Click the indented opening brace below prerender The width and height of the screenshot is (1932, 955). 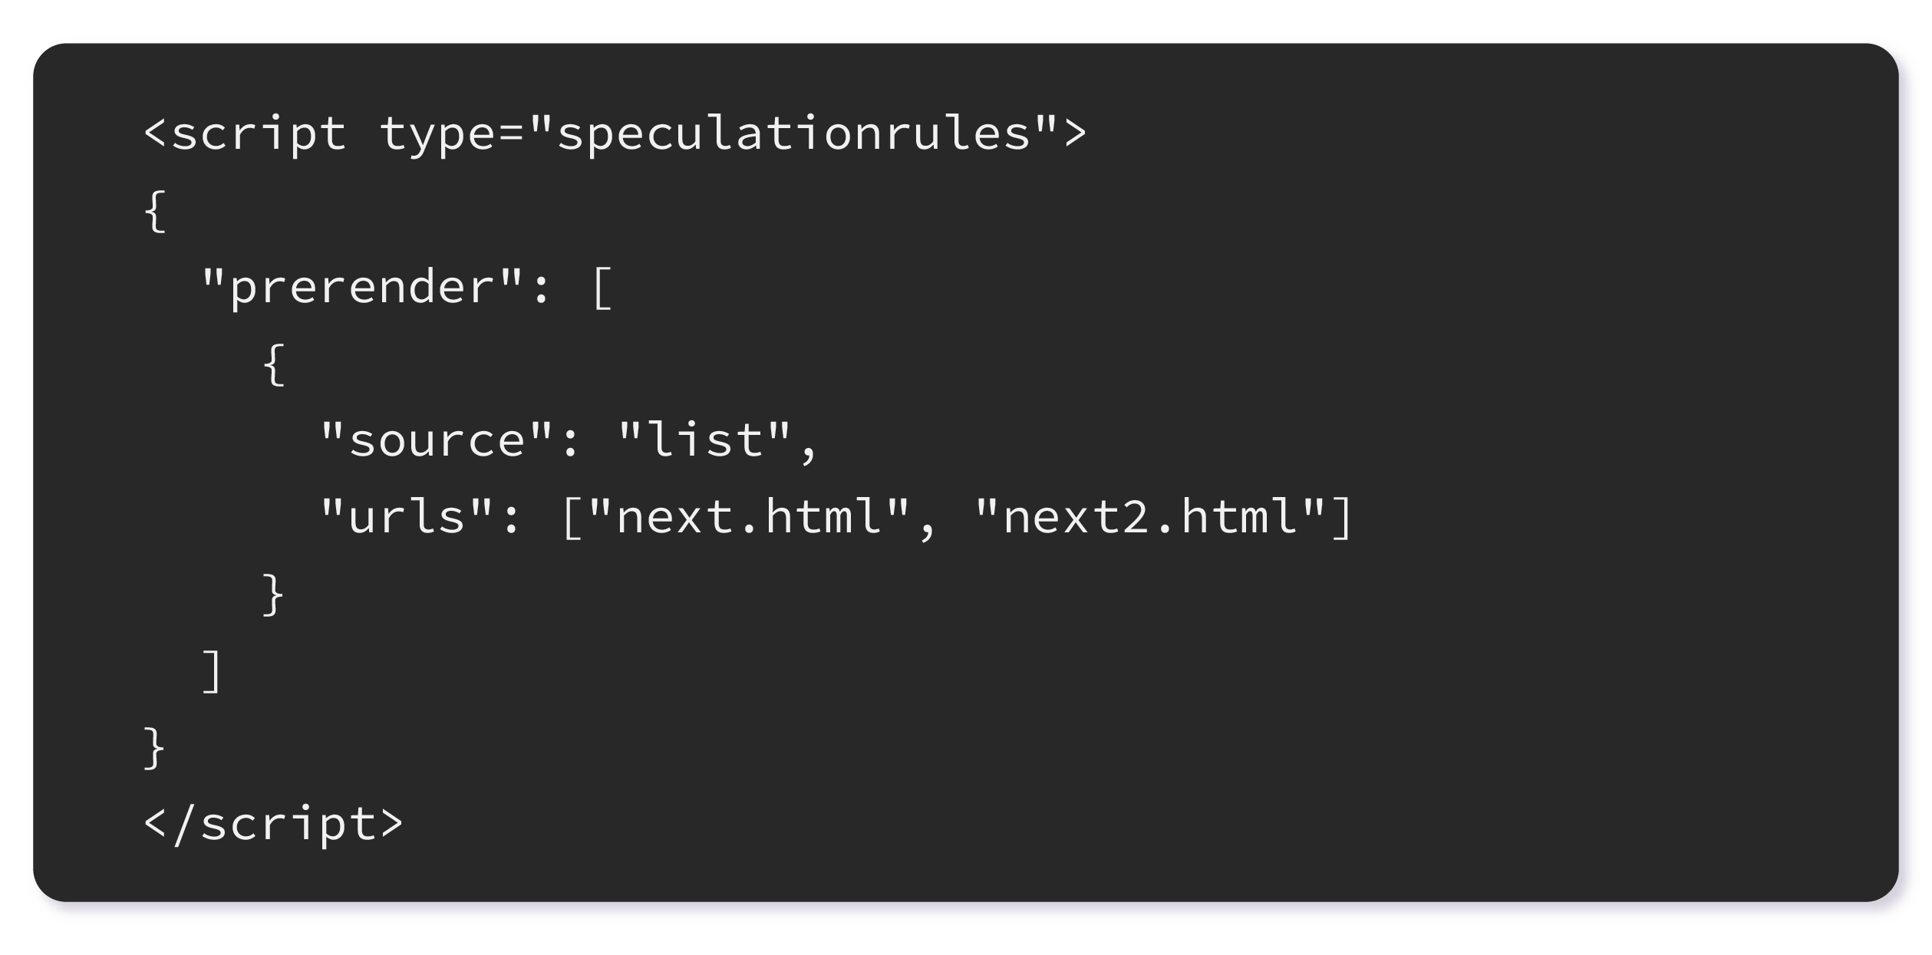click(274, 364)
